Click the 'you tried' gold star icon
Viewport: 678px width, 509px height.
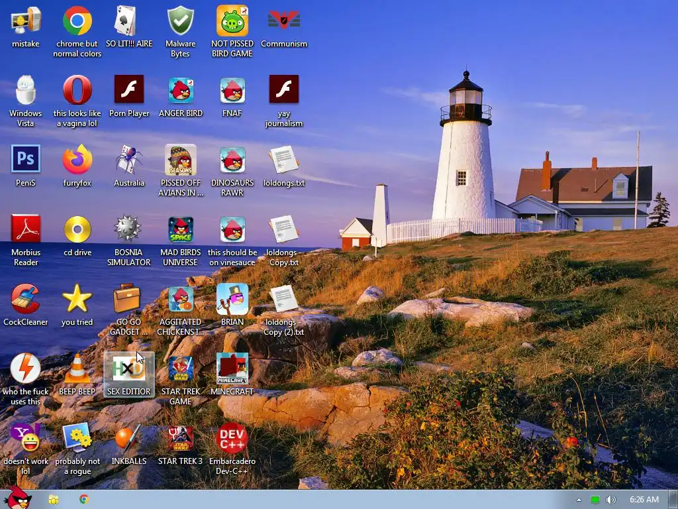[x=77, y=299]
